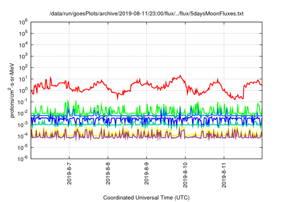Click the 10^5 y-axis tick label
289x202 pixels.
[23, 34]
